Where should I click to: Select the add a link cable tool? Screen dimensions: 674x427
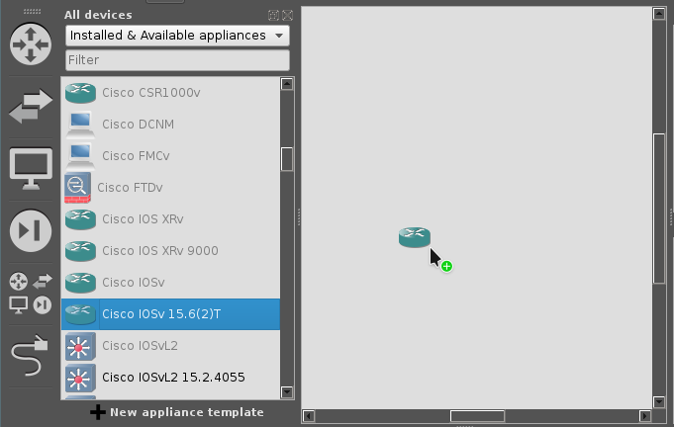[31, 353]
